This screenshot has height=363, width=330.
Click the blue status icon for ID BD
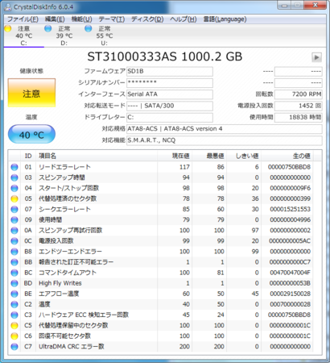(14, 283)
